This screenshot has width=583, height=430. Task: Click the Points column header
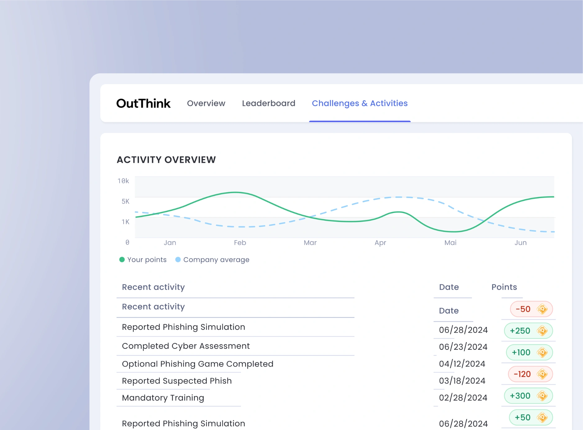click(504, 287)
